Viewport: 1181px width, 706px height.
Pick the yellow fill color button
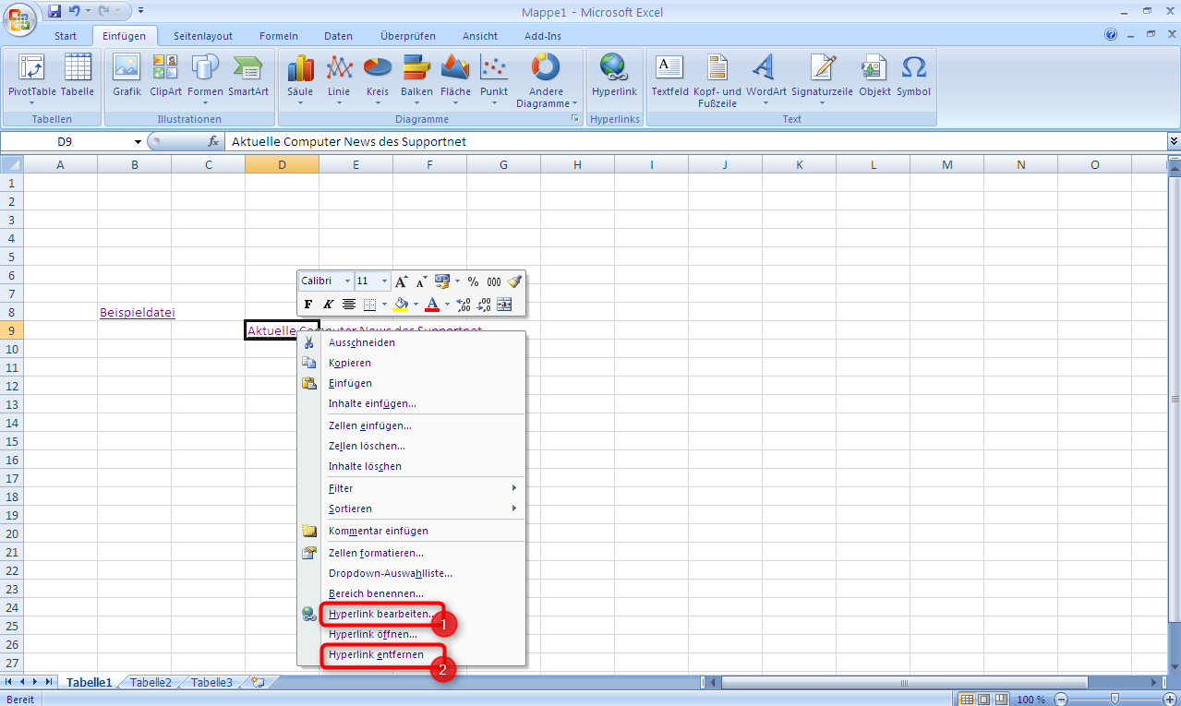tap(401, 304)
